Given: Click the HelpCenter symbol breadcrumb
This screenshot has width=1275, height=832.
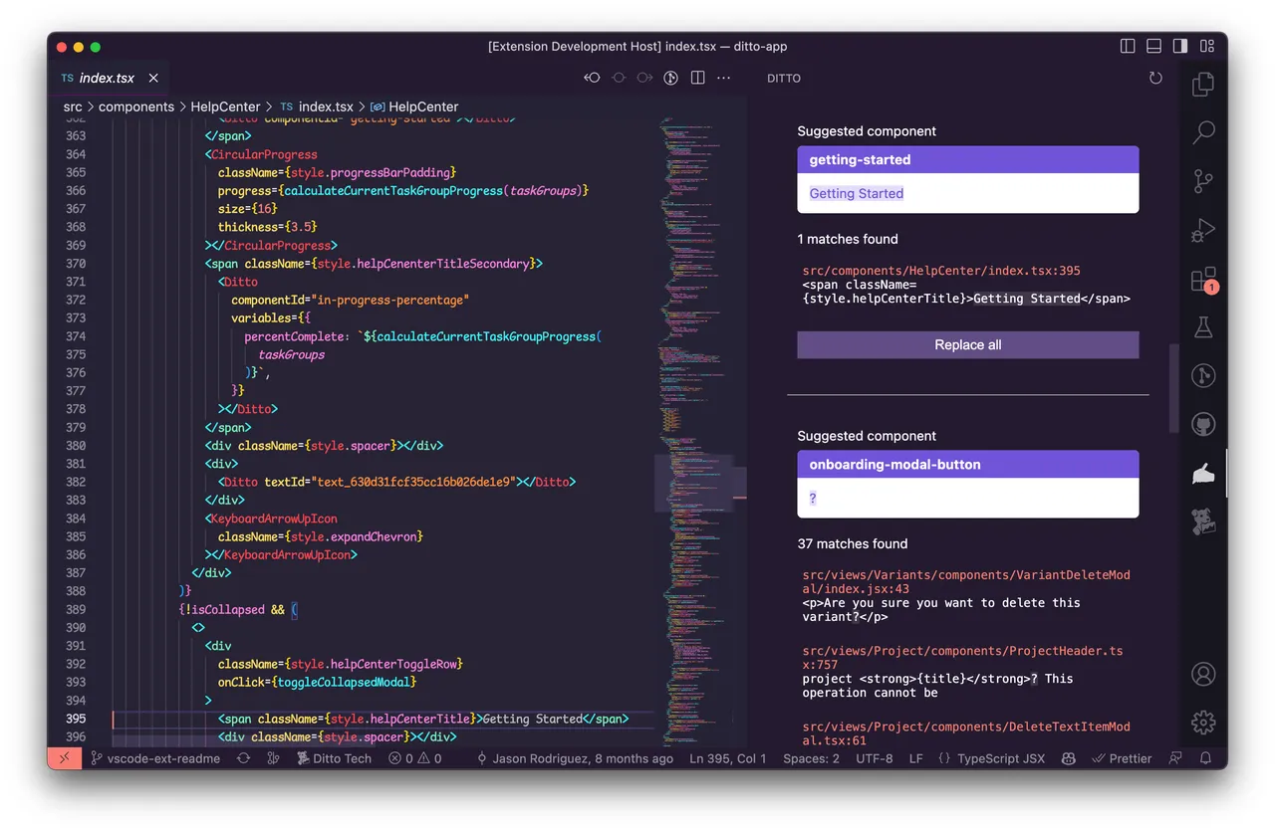Looking at the screenshot, I should tap(414, 106).
